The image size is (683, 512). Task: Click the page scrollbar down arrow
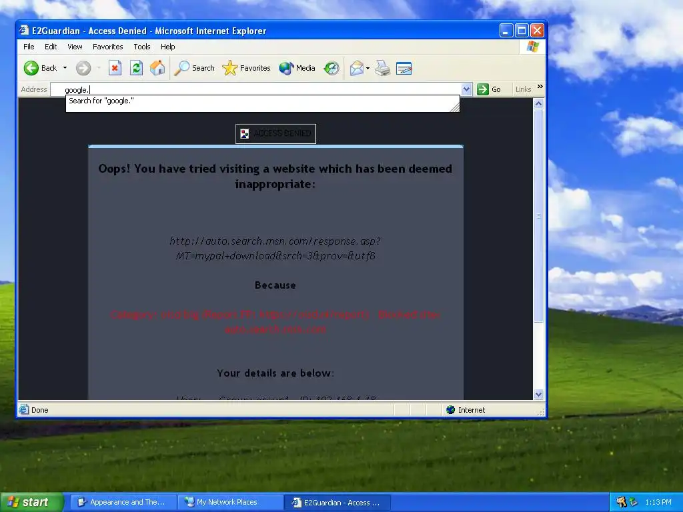(538, 395)
